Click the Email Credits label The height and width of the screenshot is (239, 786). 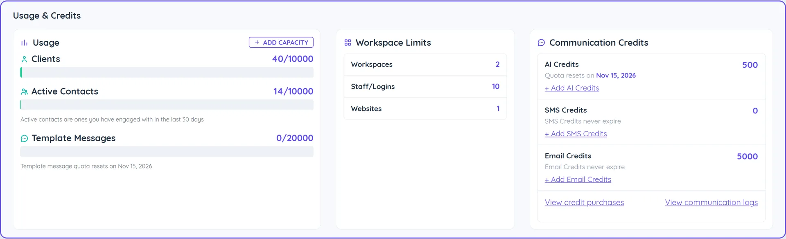tap(568, 156)
